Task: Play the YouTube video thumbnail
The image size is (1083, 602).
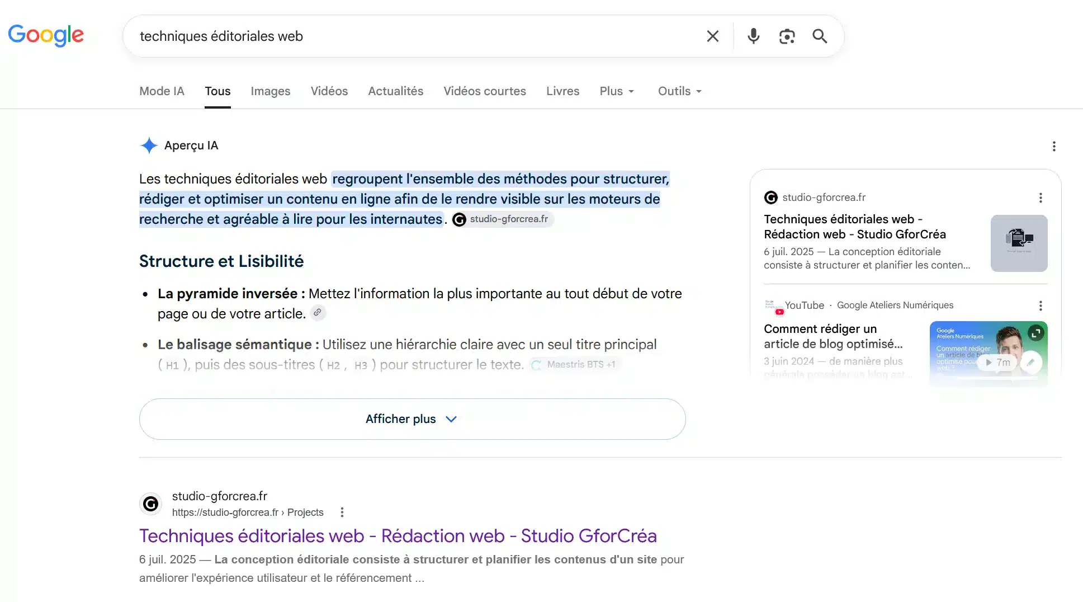Action: [x=988, y=353]
